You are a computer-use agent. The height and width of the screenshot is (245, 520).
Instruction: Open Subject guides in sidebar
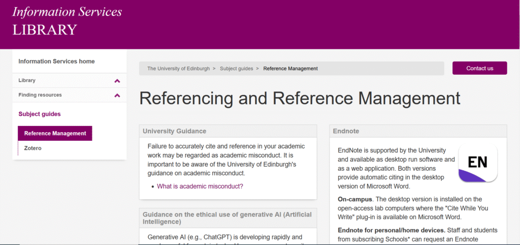40,114
